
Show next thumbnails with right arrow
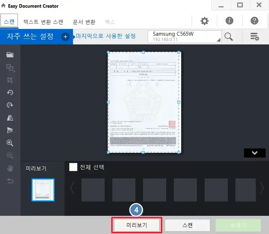(x=262, y=188)
